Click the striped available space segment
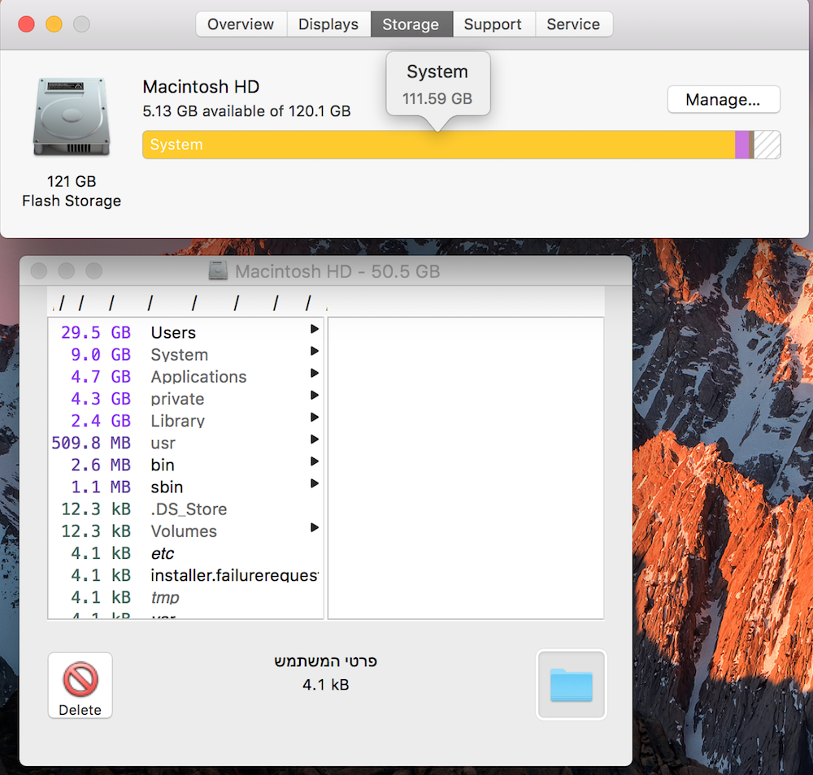 [x=767, y=145]
